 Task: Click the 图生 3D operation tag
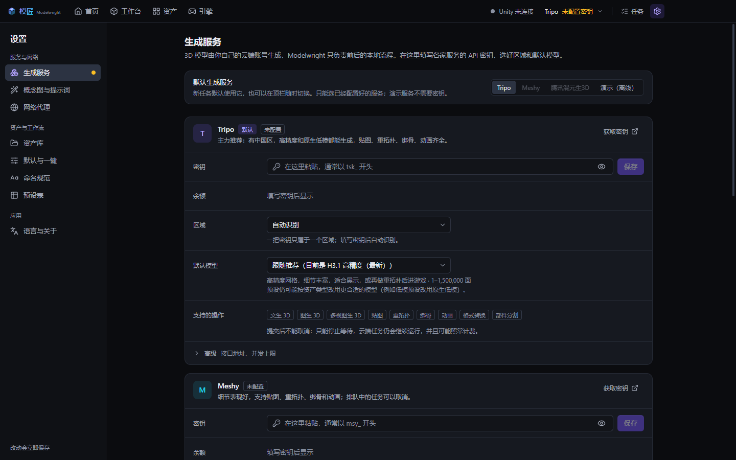310,315
